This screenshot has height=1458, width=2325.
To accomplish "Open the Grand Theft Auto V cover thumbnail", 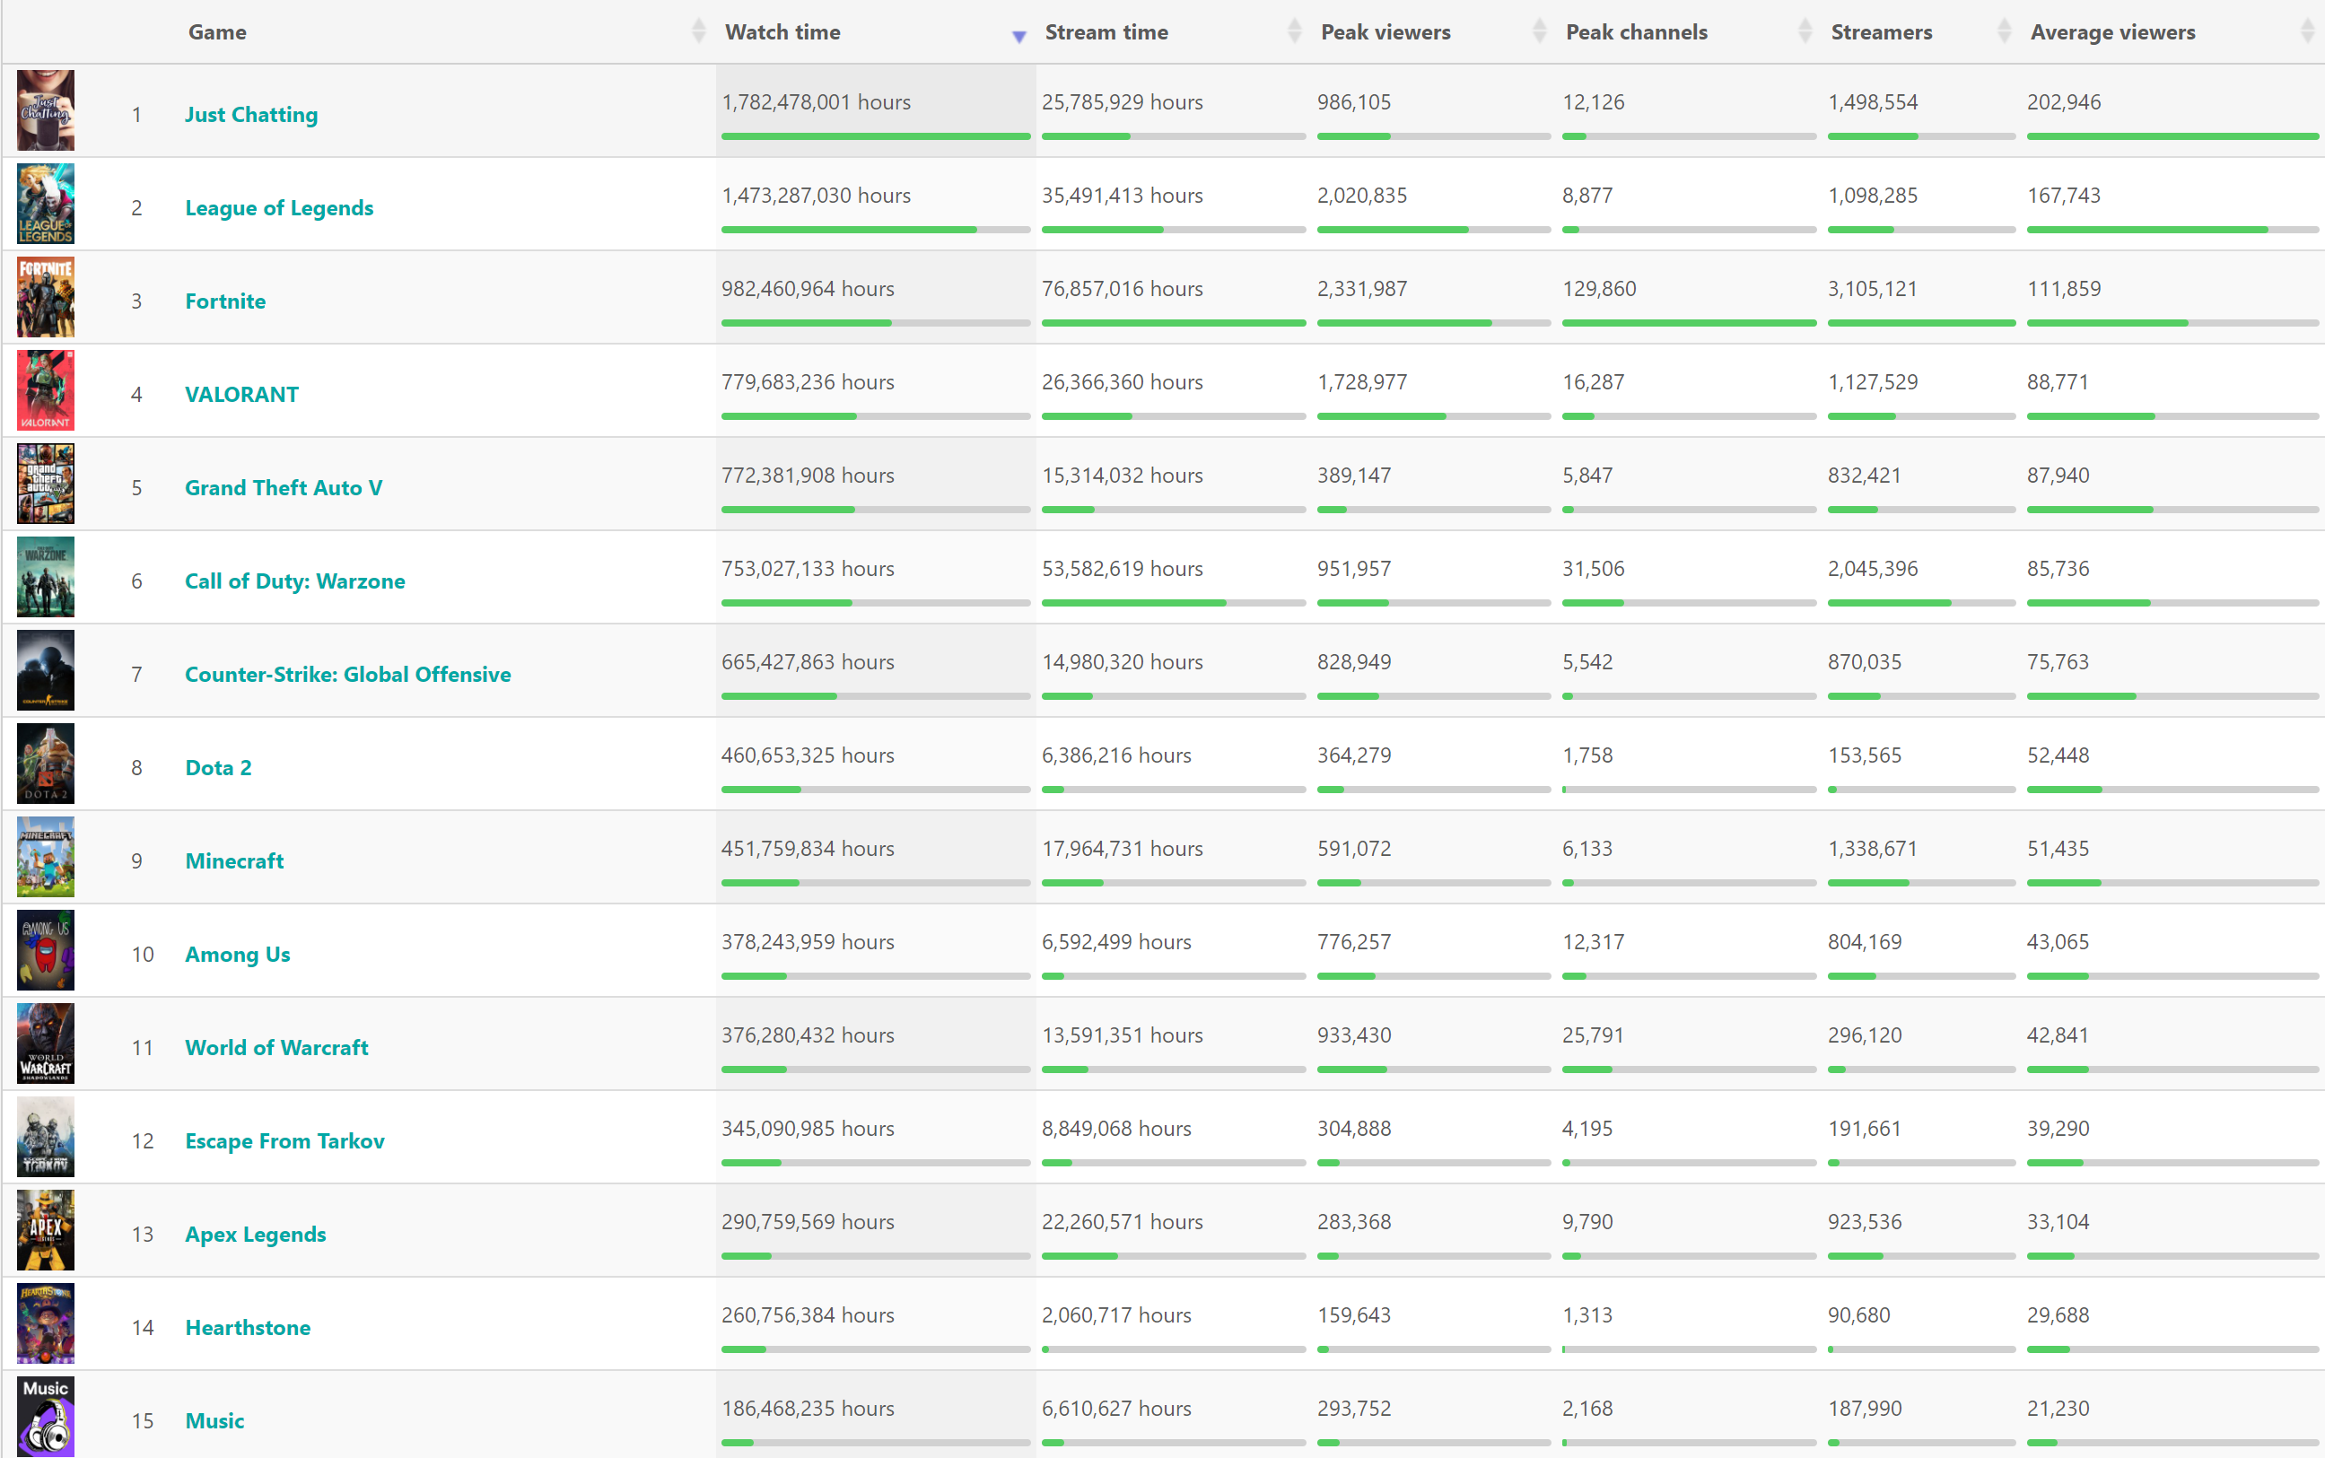I will (46, 485).
